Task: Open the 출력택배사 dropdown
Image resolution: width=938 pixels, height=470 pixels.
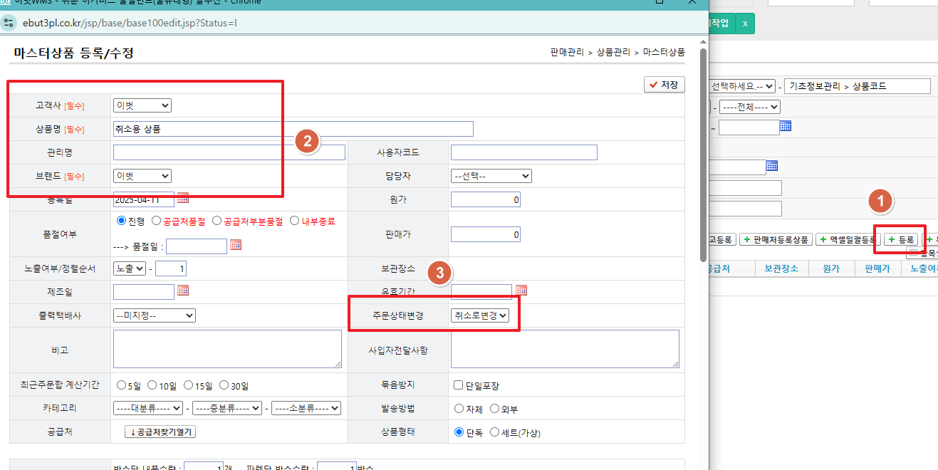Action: (x=155, y=315)
